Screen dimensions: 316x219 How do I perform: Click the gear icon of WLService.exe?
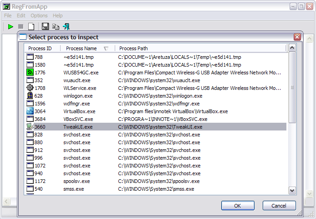coord(30,88)
